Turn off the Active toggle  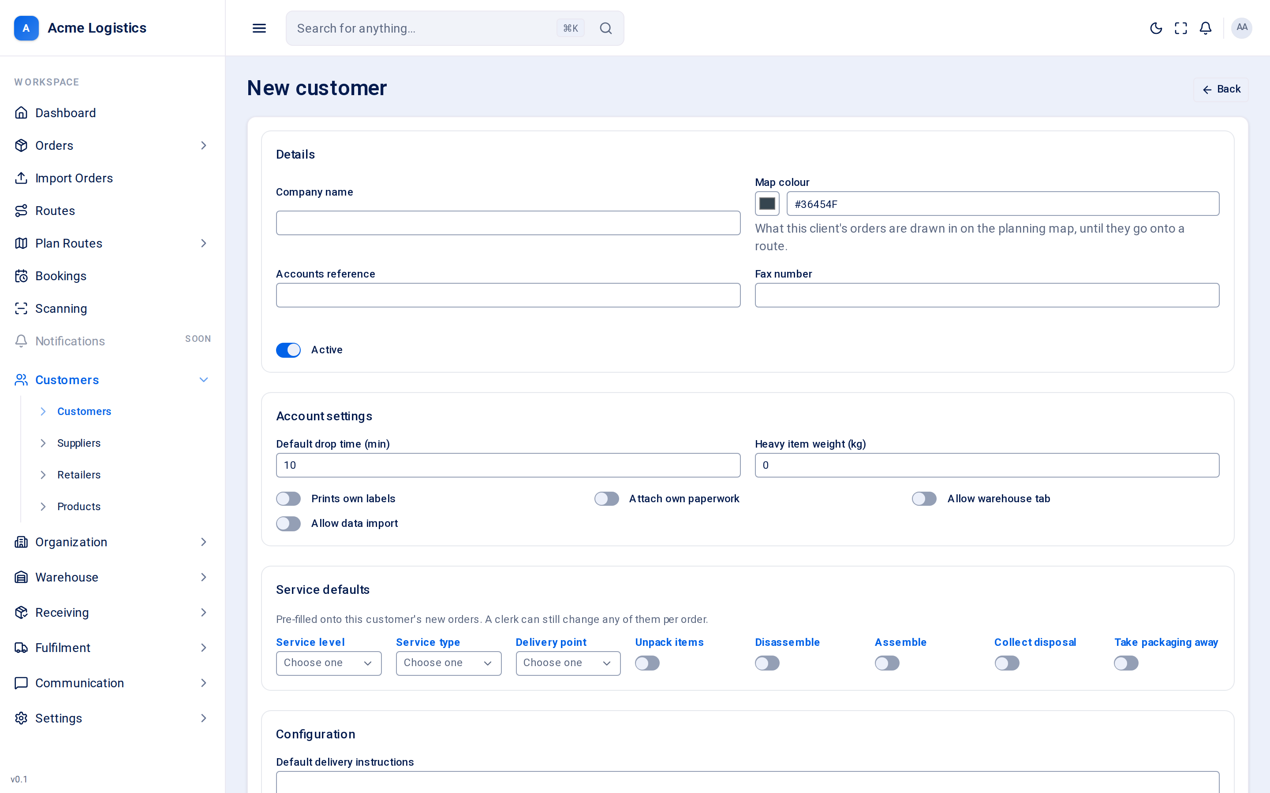289,350
